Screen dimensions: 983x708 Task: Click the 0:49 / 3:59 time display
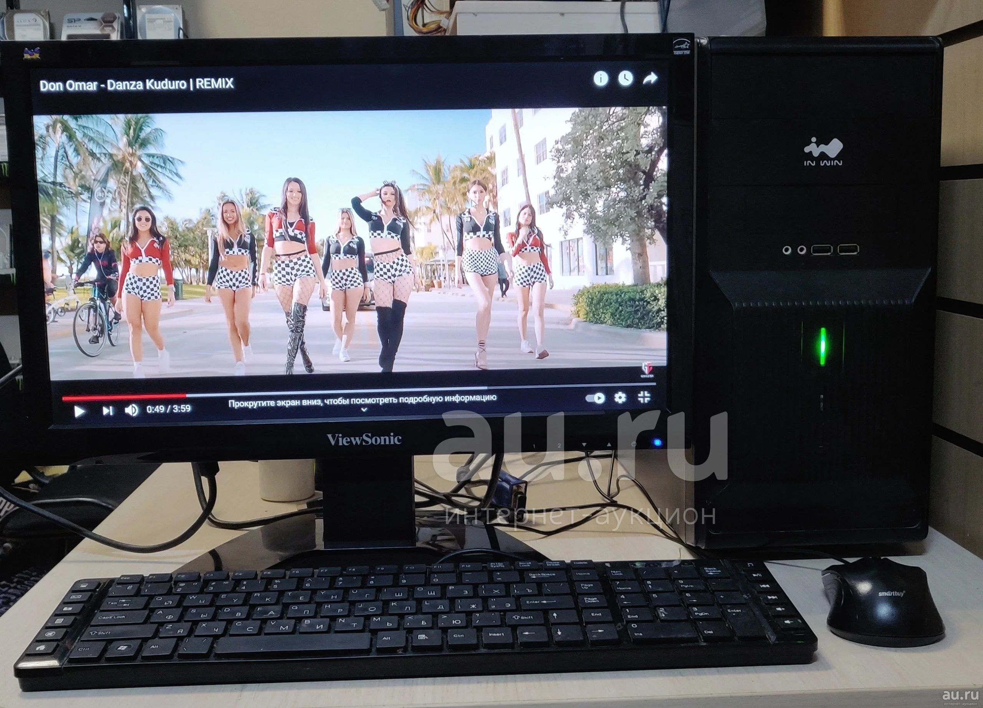coord(169,409)
